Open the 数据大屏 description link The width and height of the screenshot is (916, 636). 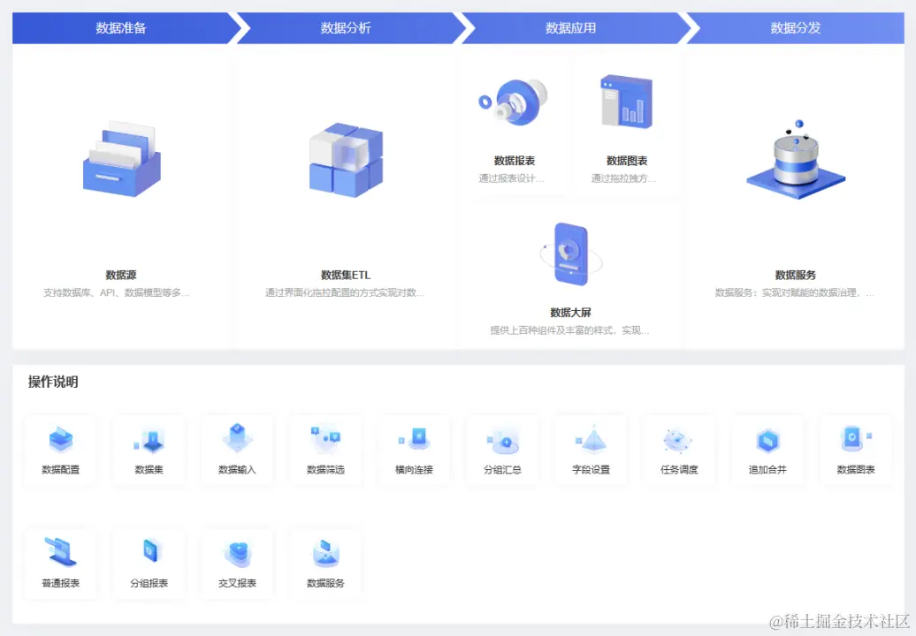pyautogui.click(x=572, y=329)
